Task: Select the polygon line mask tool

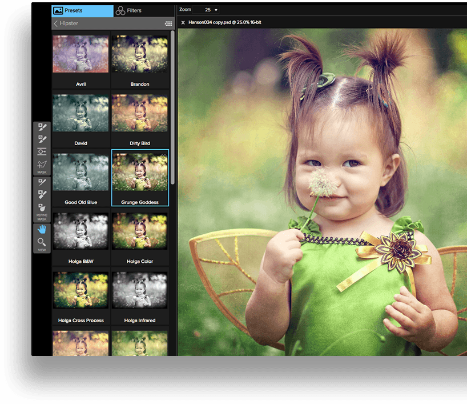Action: (x=42, y=164)
